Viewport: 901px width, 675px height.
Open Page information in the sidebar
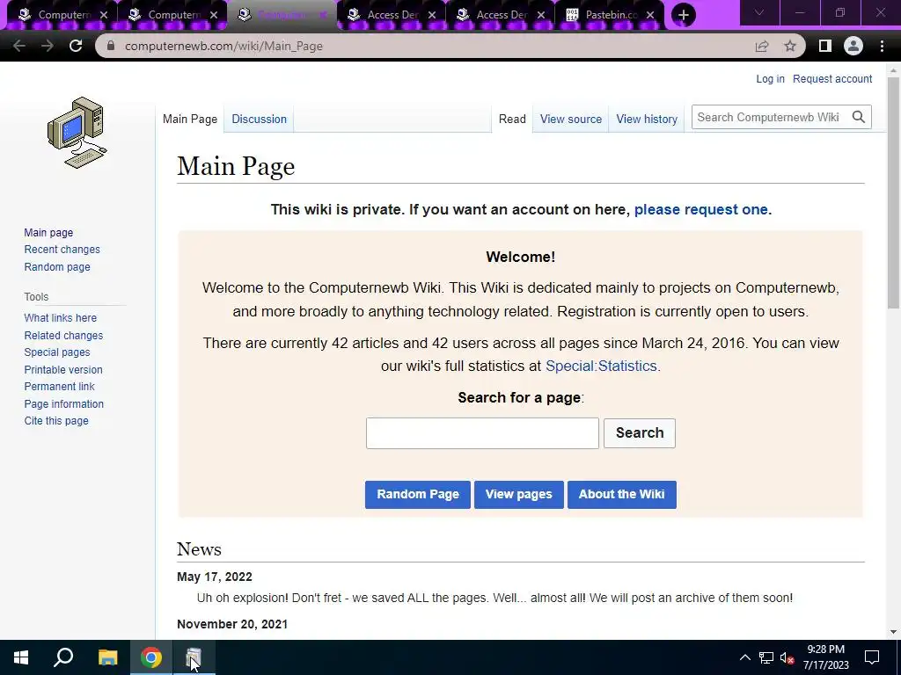point(63,404)
